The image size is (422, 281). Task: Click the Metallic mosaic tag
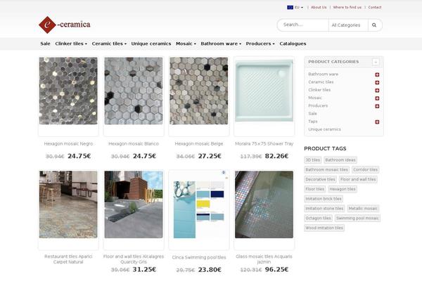363,209
